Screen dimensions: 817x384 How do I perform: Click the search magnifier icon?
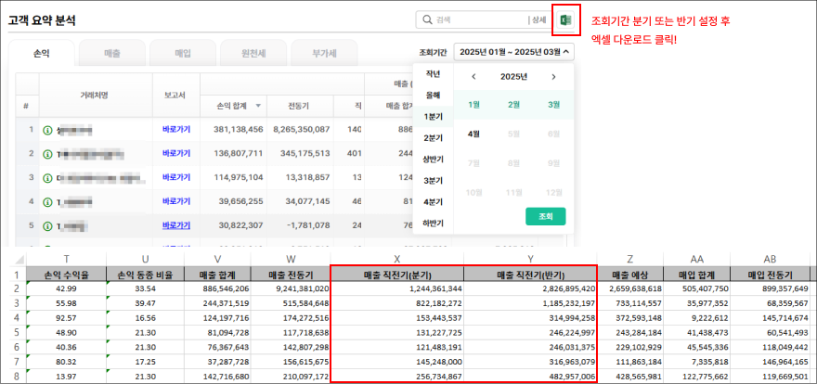(426, 19)
